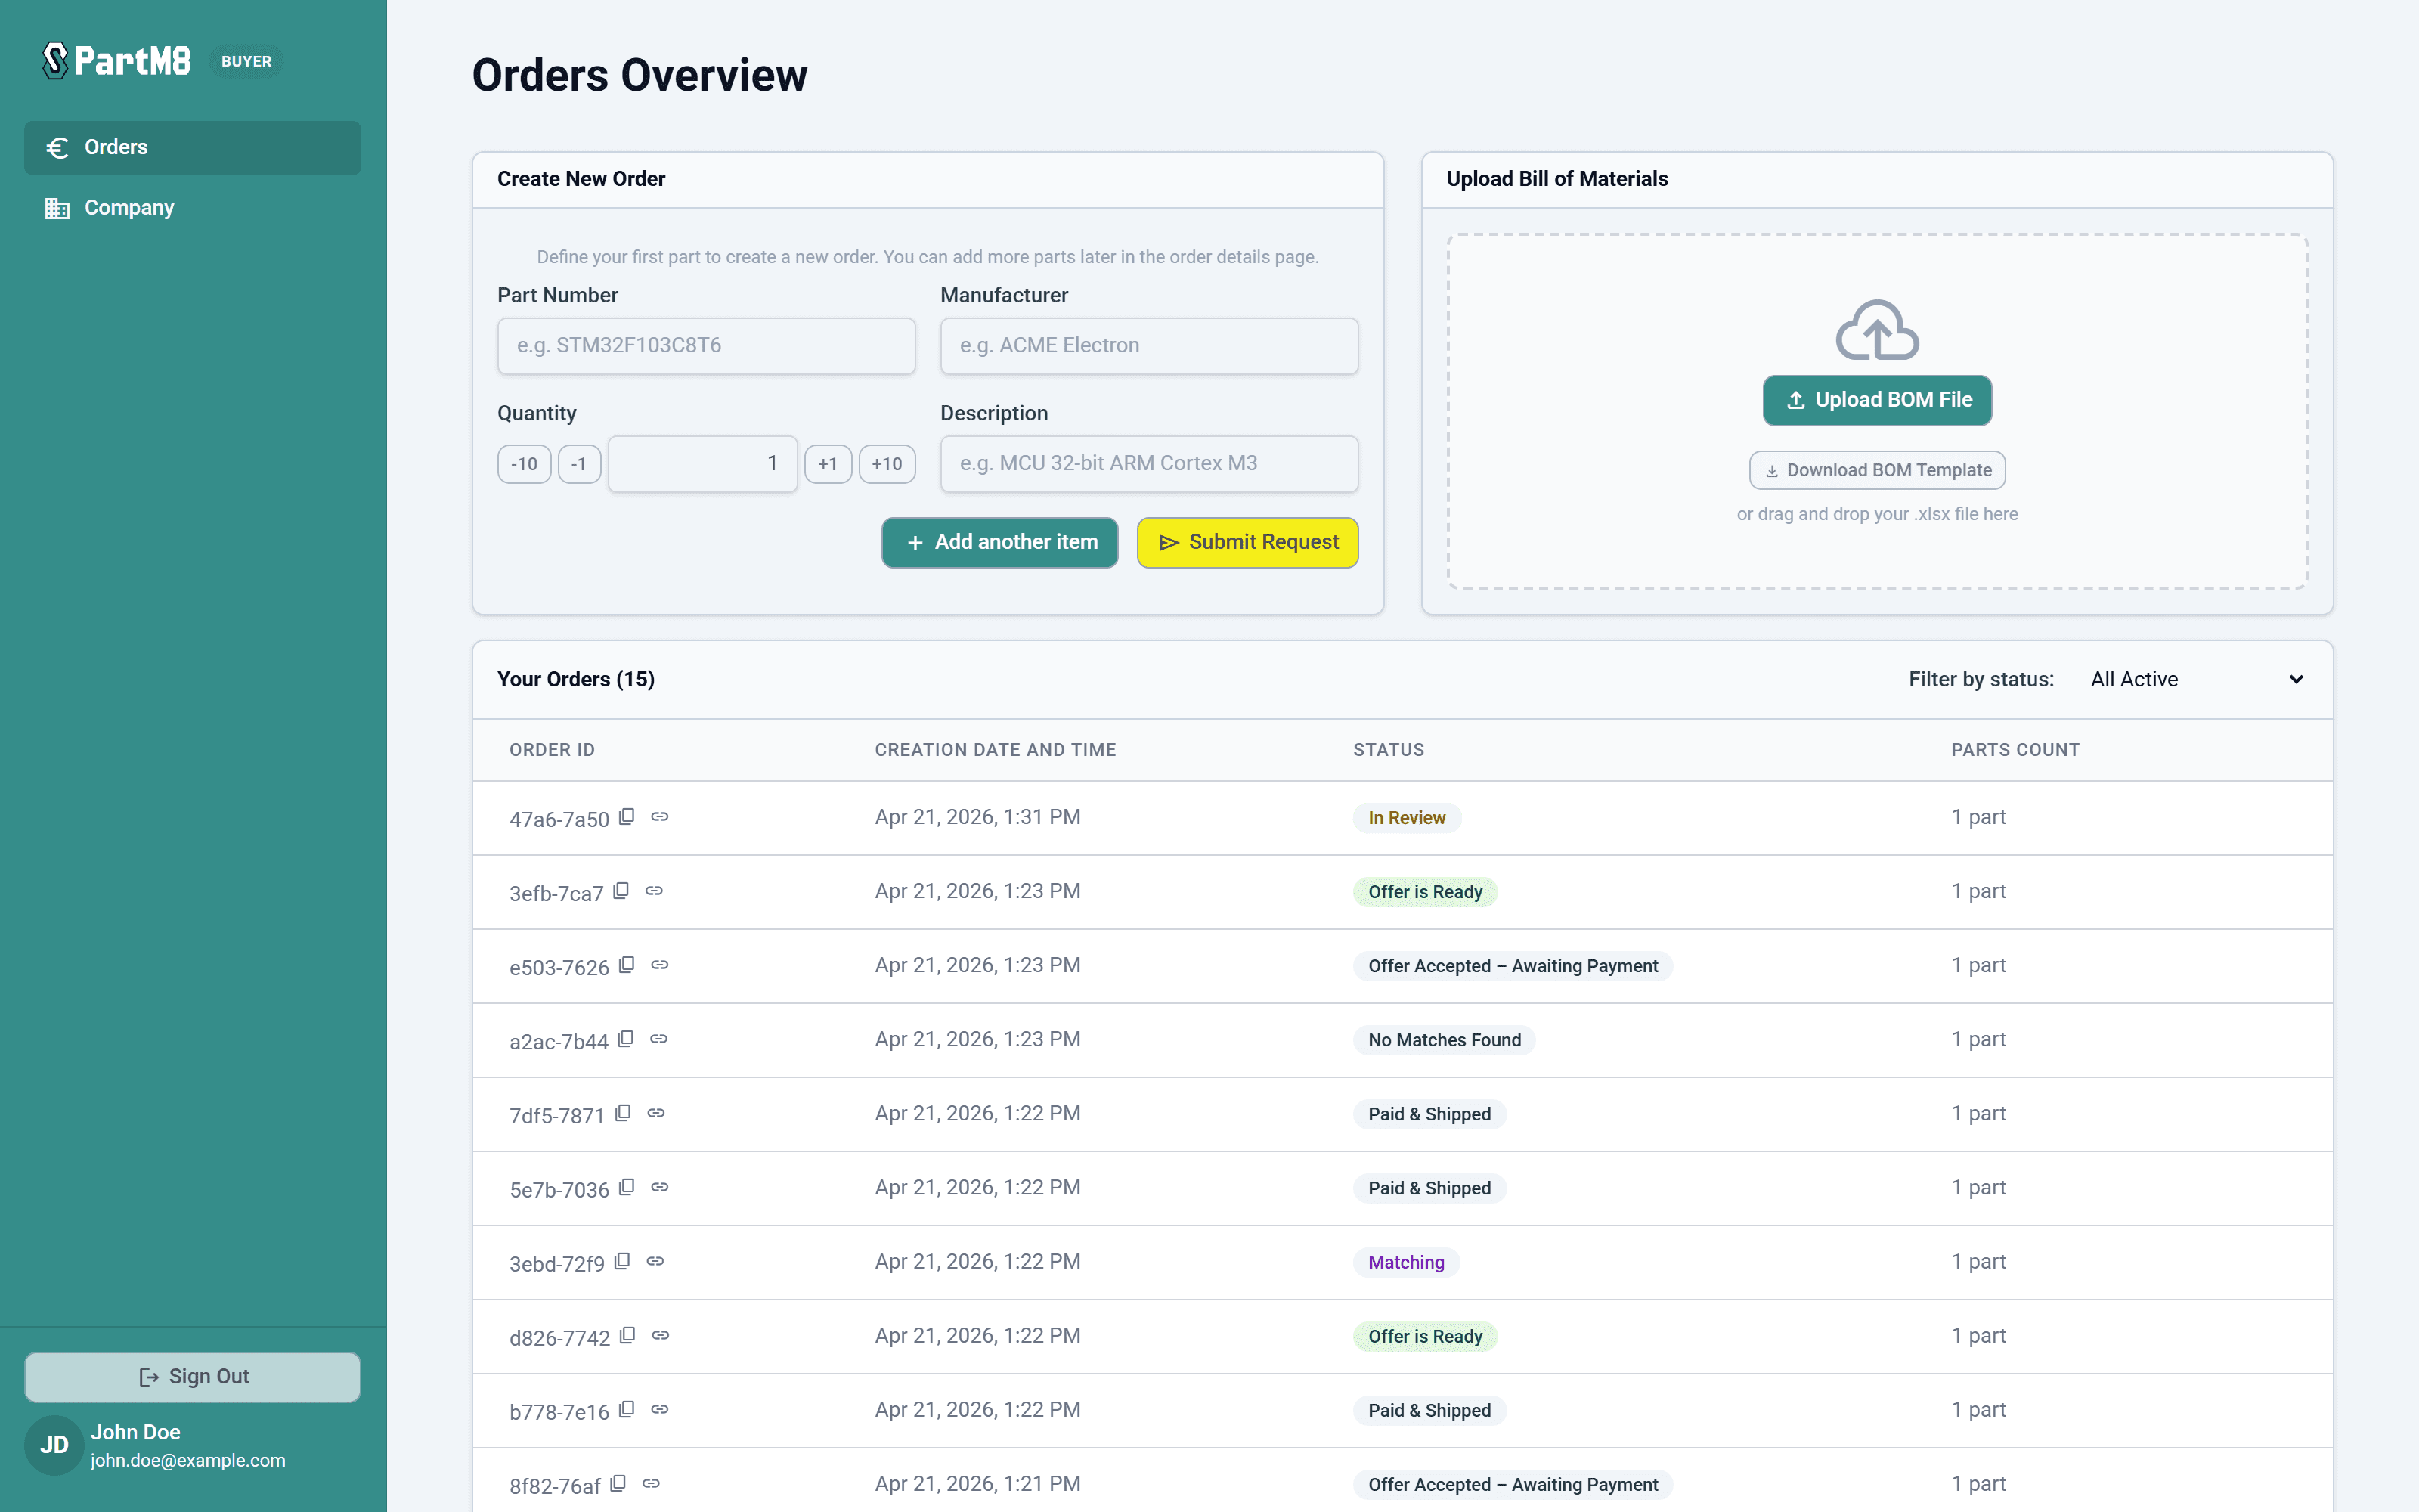Viewport: 2419px width, 1512px height.
Task: Click the Matching status badge
Action: (x=1406, y=1262)
